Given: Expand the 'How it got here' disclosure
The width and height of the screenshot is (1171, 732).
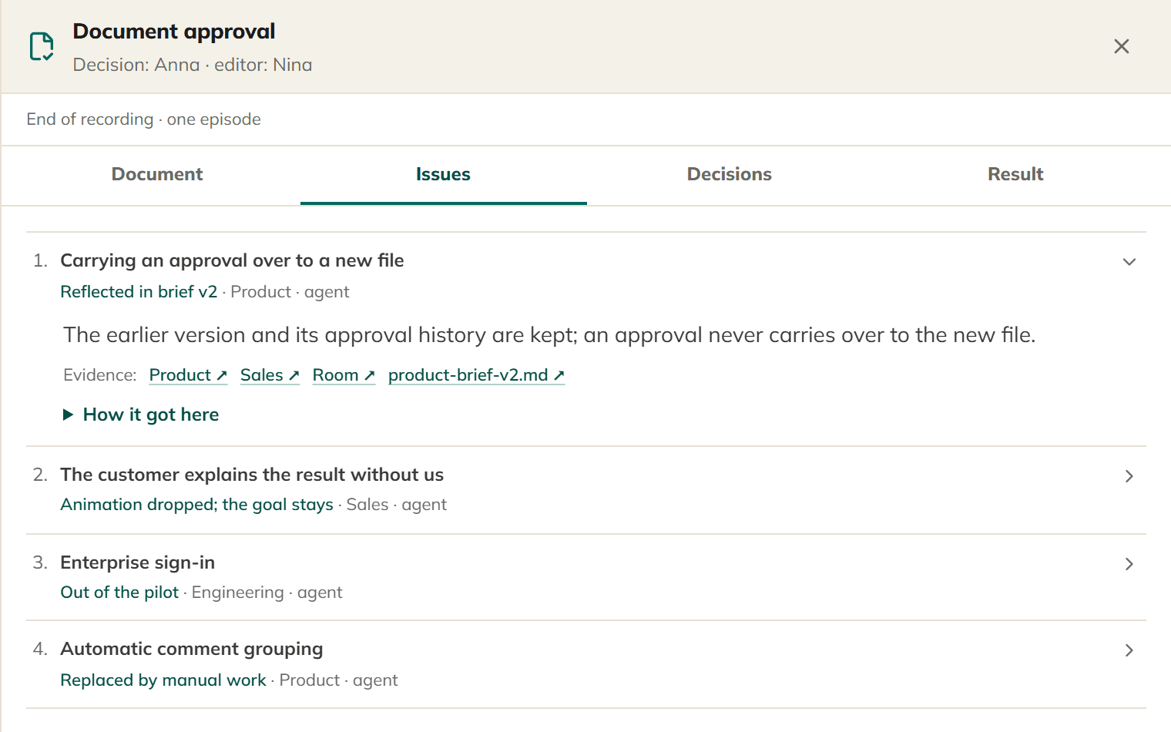Looking at the screenshot, I should point(141,415).
